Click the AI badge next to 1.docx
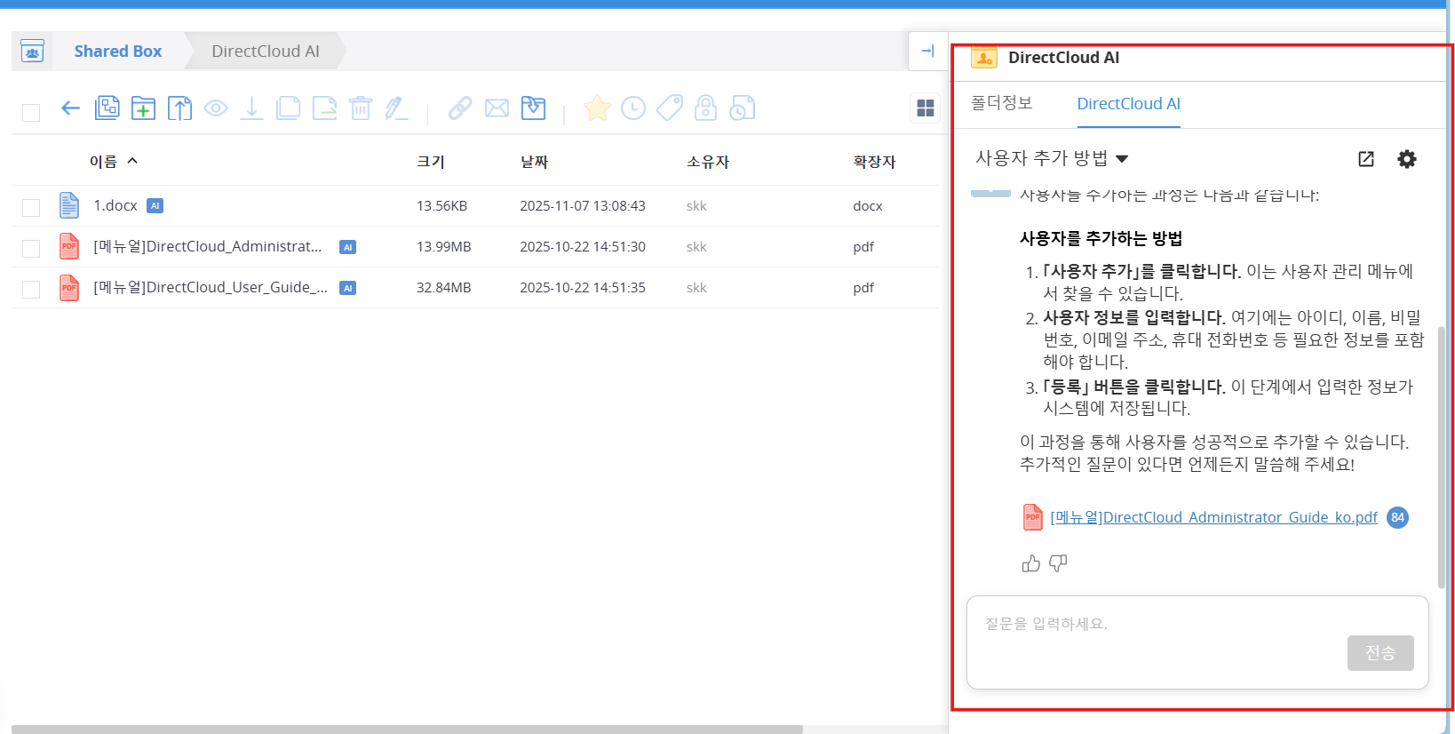 (x=155, y=206)
